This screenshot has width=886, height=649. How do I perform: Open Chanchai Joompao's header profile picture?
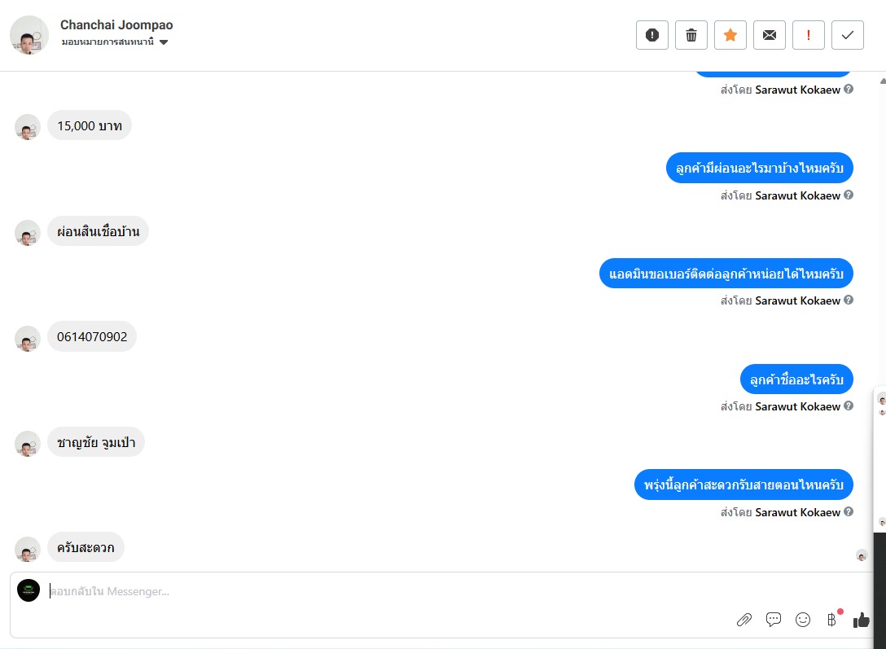click(29, 35)
